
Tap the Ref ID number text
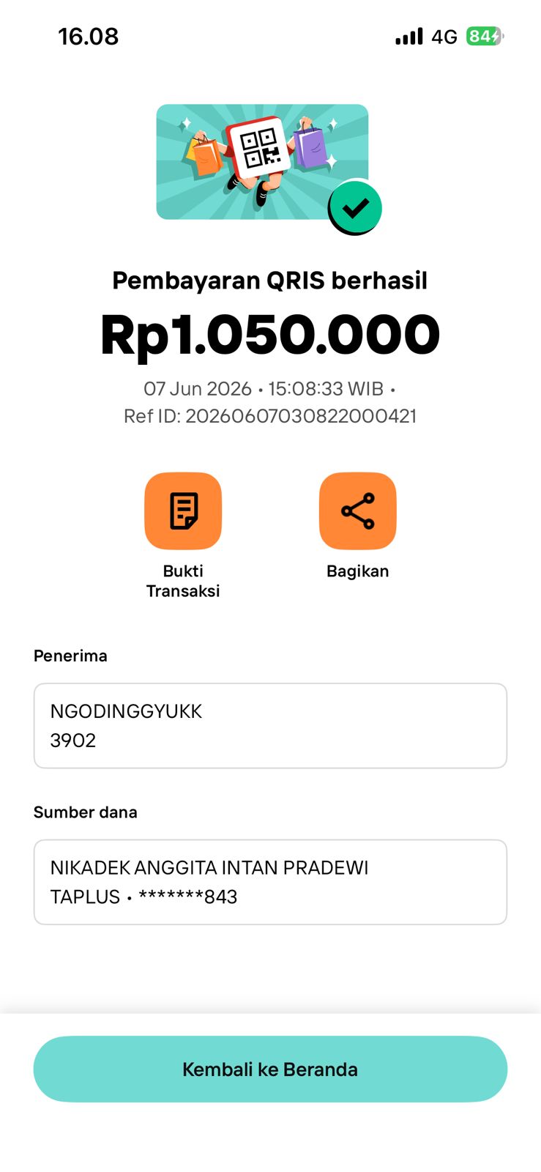[270, 416]
